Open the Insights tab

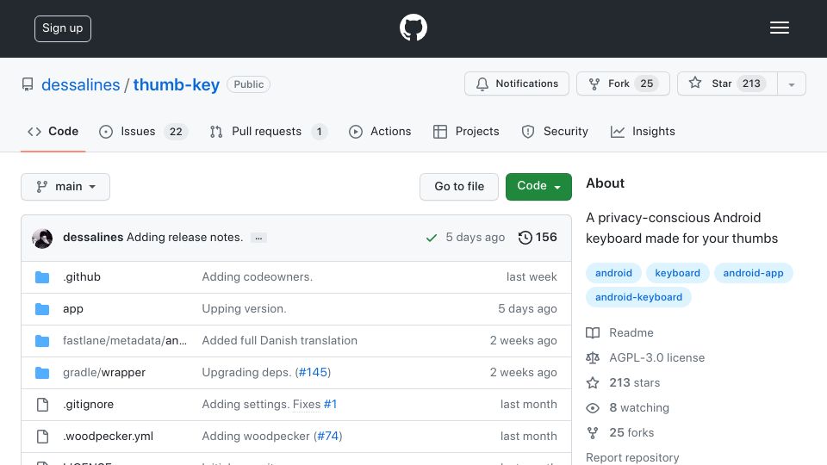tap(643, 131)
